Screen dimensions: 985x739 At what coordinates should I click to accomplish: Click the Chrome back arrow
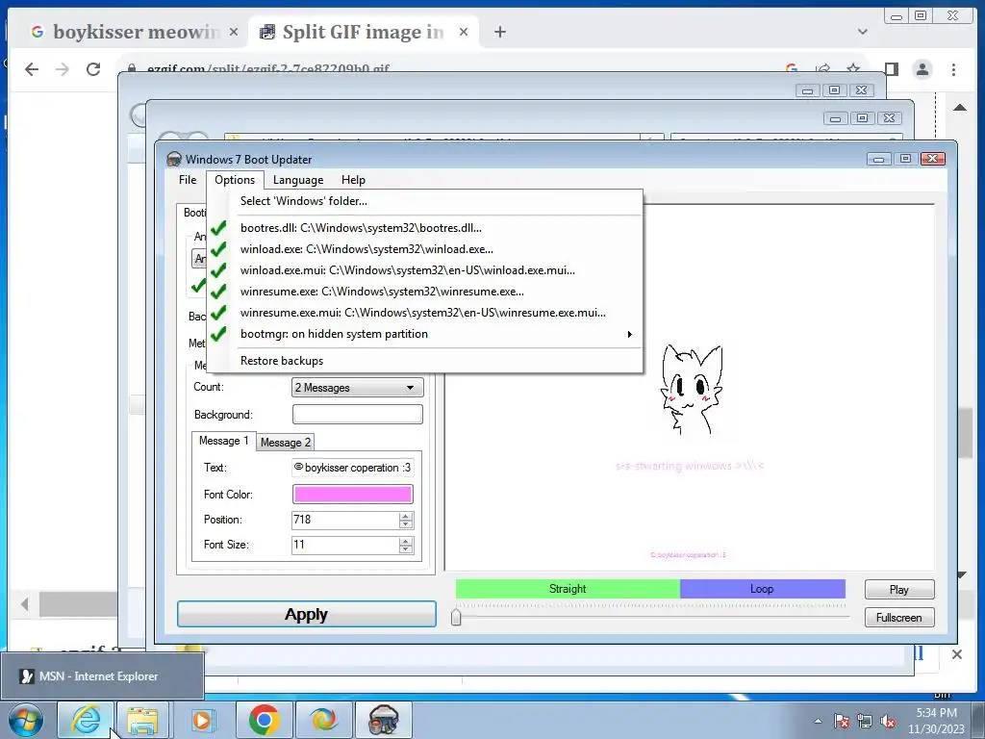click(32, 69)
